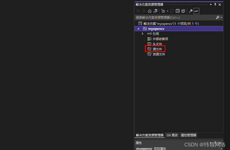Screen dimensions: 230x150
Task: Click the filter folder icon beside 头文件
Action: pos(149,44)
